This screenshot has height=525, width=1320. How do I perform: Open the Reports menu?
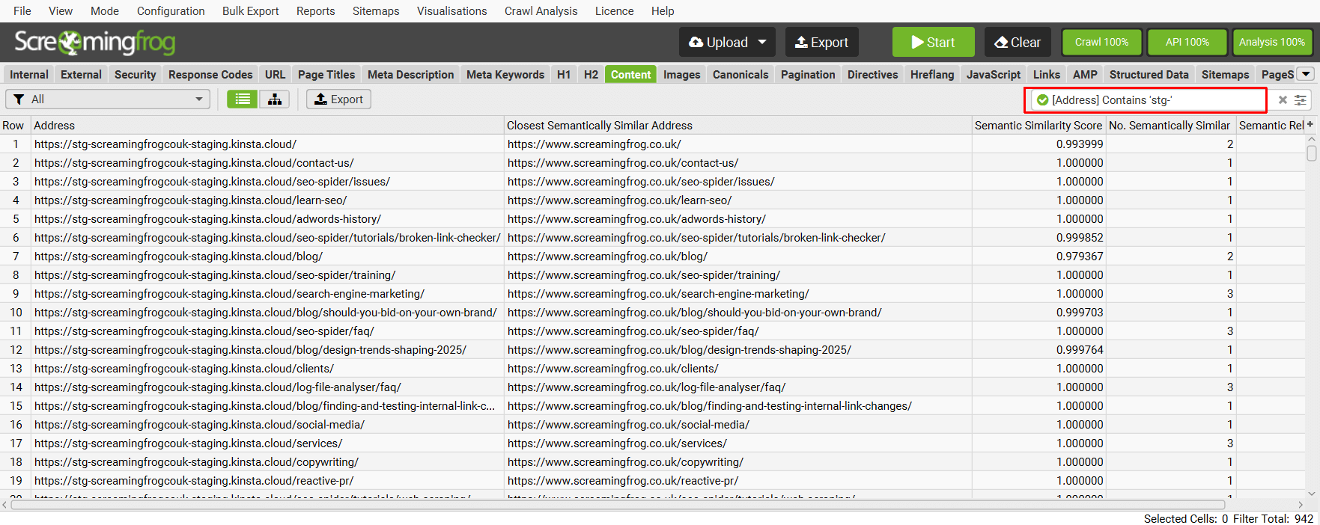(x=315, y=11)
